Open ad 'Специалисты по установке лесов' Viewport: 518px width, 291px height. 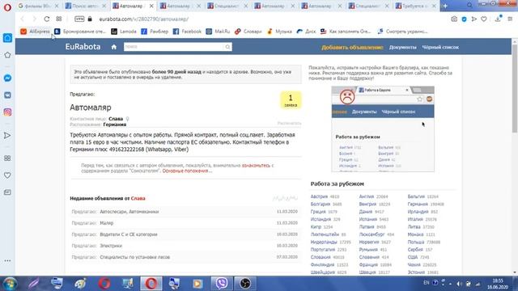(135, 257)
